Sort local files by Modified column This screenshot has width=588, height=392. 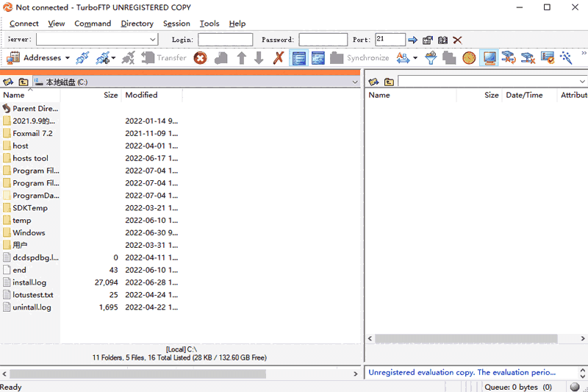coord(141,95)
